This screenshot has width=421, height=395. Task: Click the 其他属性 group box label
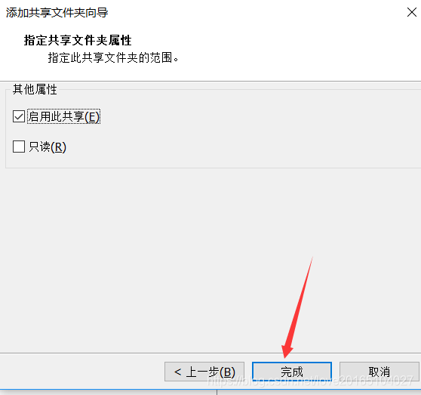35,89
